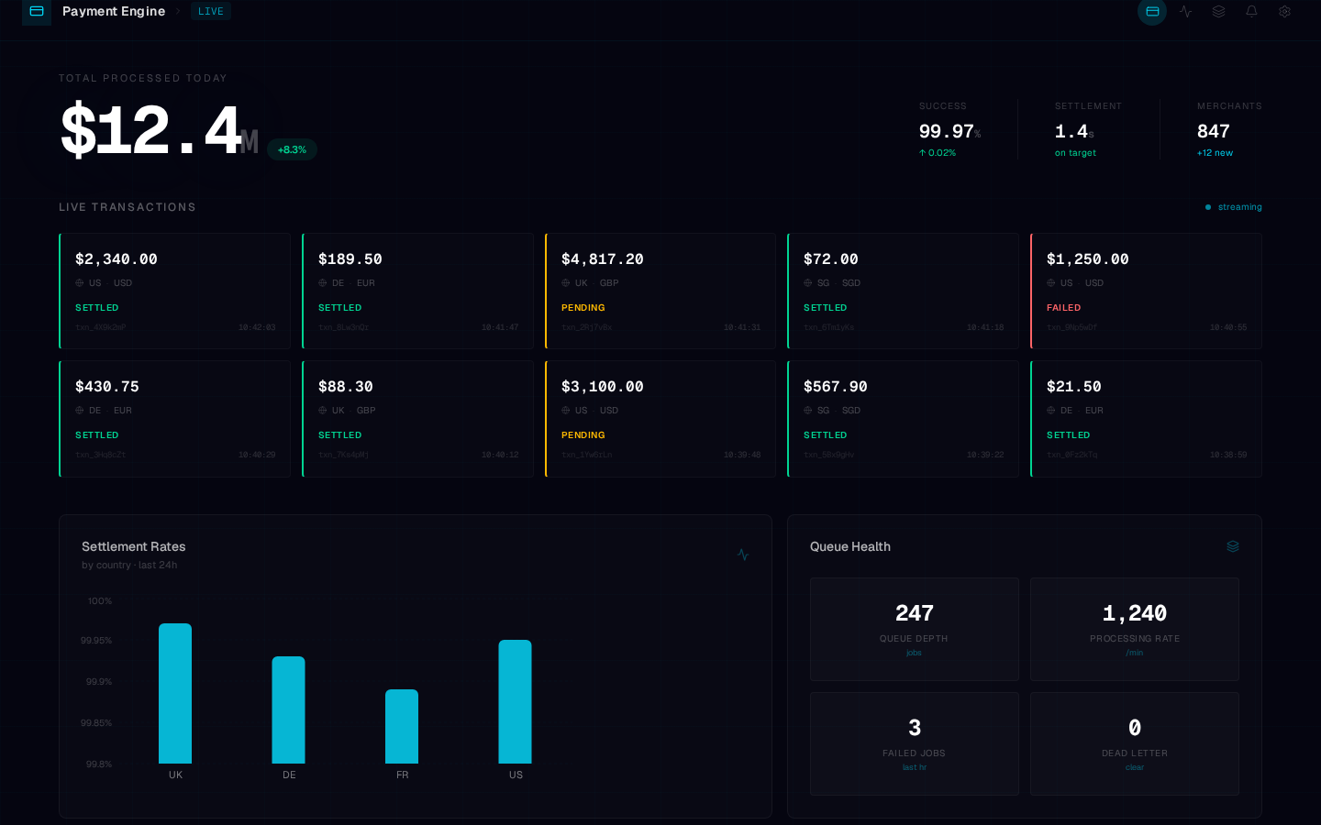Click the UK bar in Settlement Rates chart
The width and height of the screenshot is (1321, 825).
tap(175, 693)
